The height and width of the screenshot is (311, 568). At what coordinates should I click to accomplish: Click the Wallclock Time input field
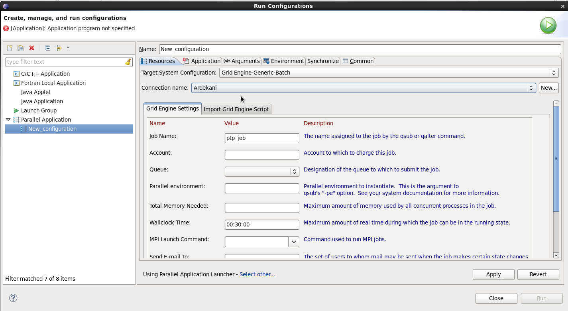point(261,224)
